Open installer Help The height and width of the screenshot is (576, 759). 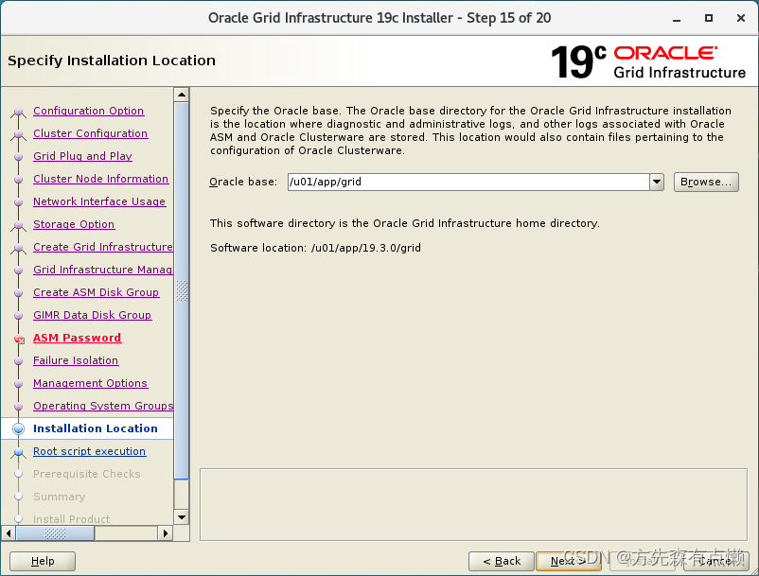pyautogui.click(x=43, y=561)
